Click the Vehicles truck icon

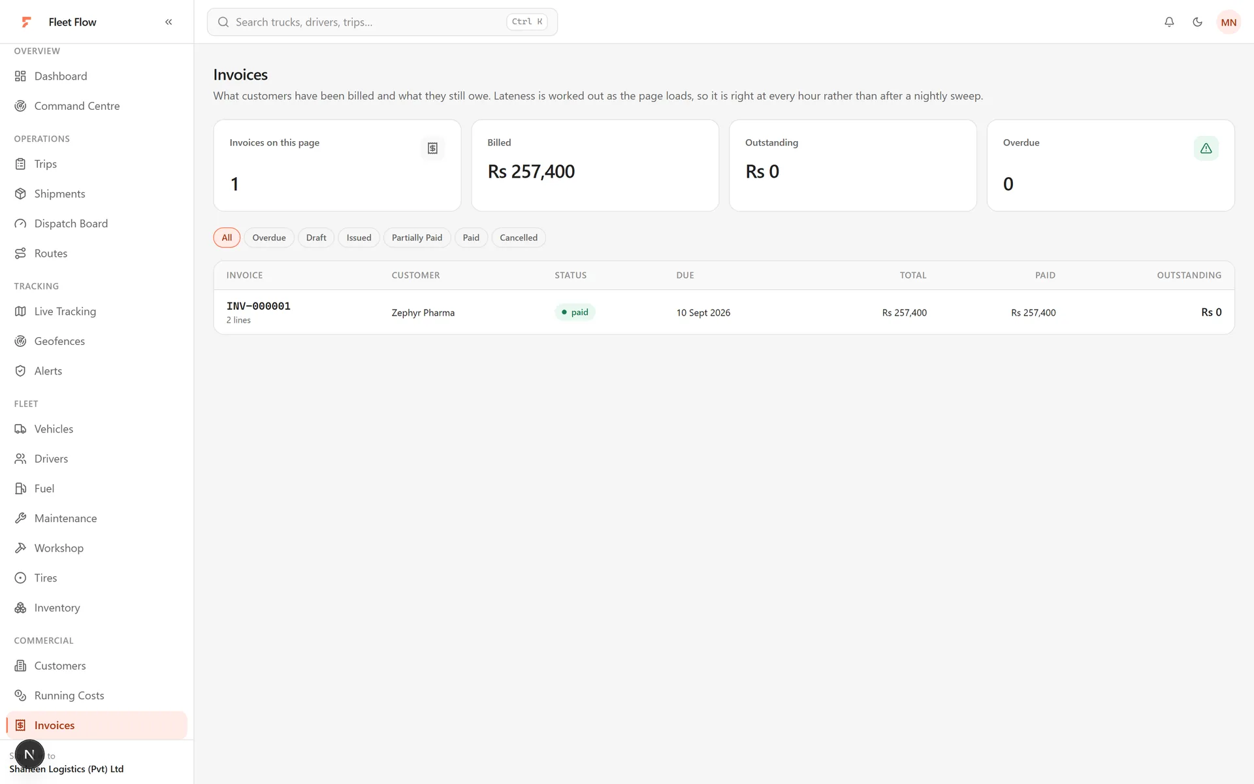coord(20,429)
